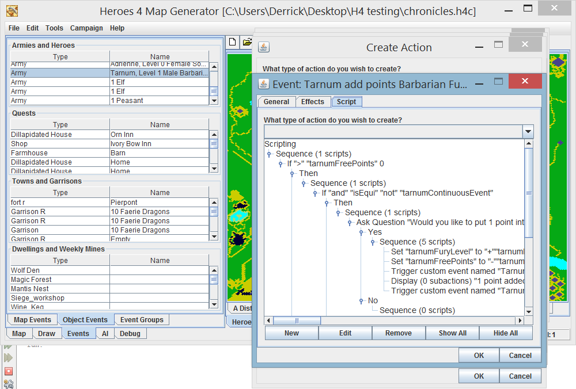Click the wrench settings icon in the background IDE

[9, 384]
